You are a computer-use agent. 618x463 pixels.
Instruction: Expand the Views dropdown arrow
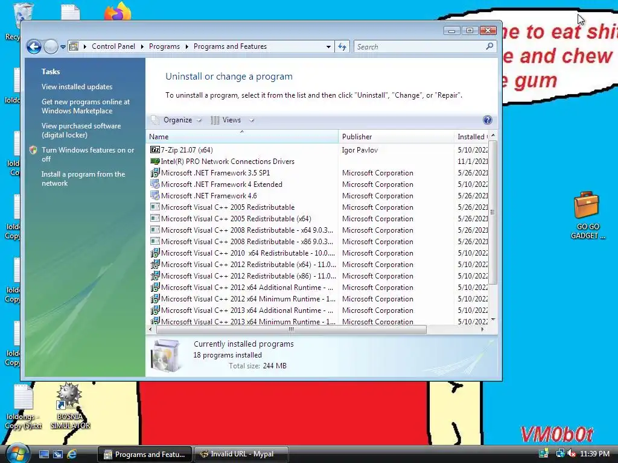252,120
